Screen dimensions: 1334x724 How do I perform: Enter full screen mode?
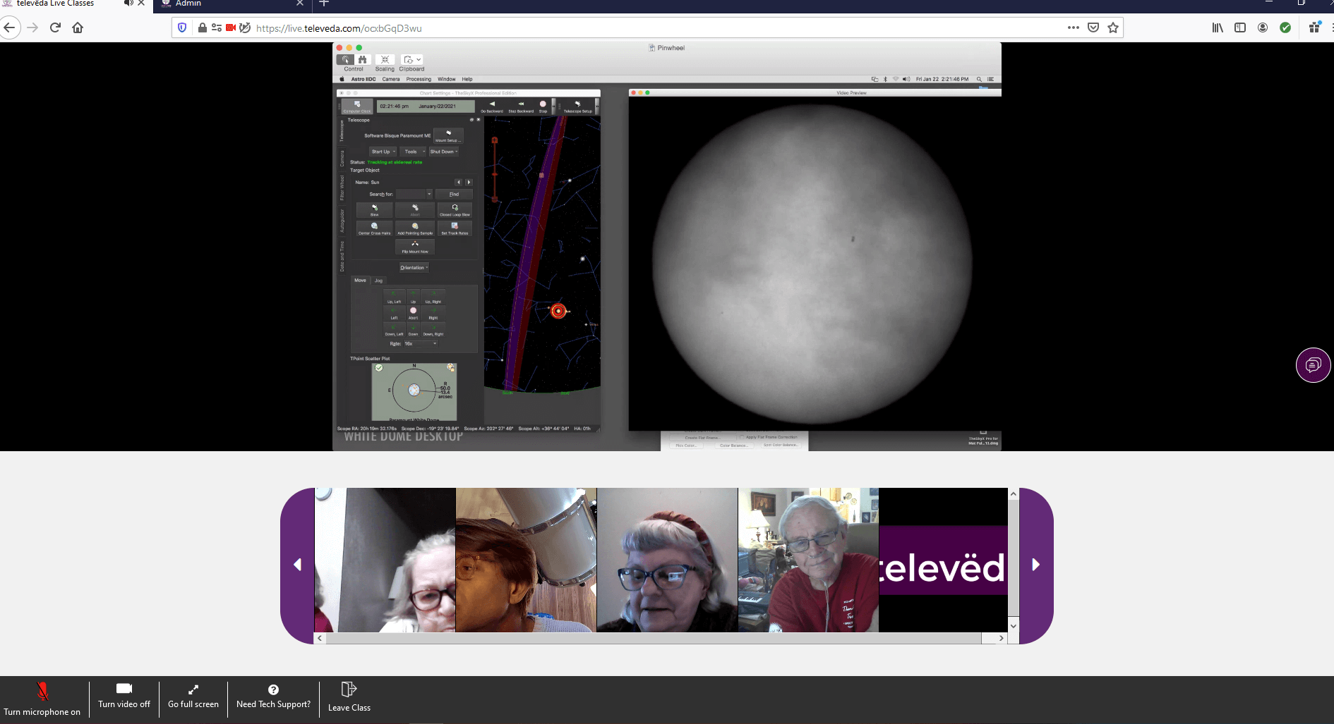coord(193,695)
